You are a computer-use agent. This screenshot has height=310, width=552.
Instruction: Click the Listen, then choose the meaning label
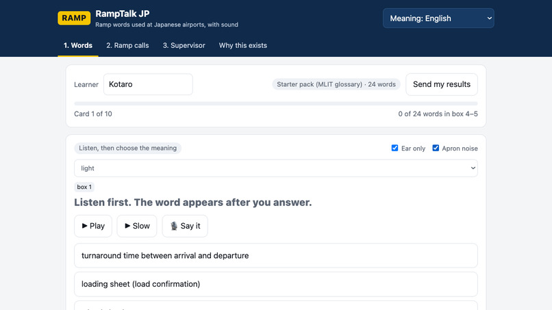point(127,148)
